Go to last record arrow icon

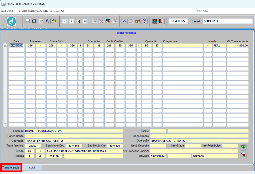pyautogui.click(x=85, y=21)
